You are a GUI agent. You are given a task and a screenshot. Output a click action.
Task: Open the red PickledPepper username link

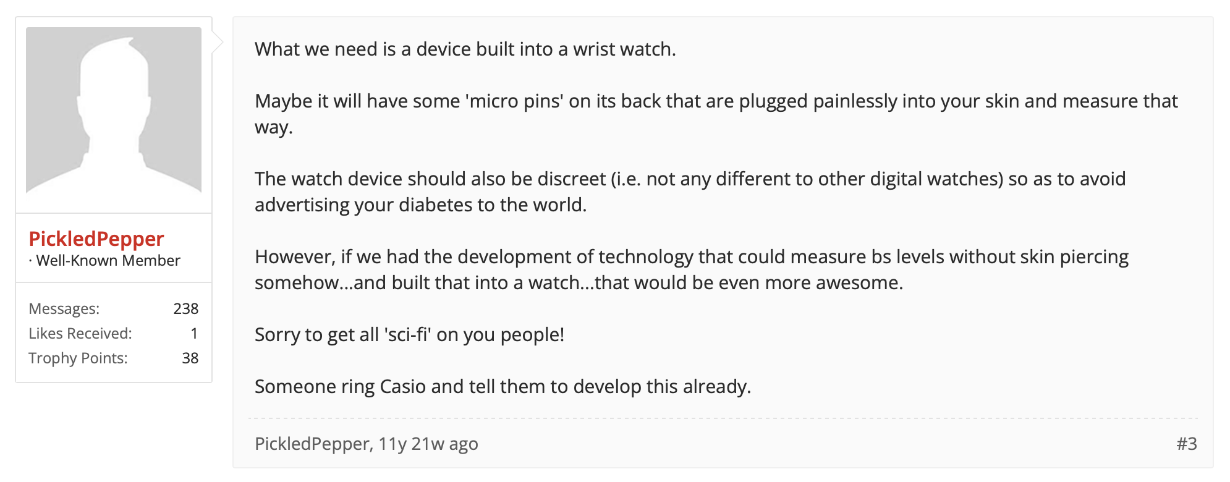(96, 239)
